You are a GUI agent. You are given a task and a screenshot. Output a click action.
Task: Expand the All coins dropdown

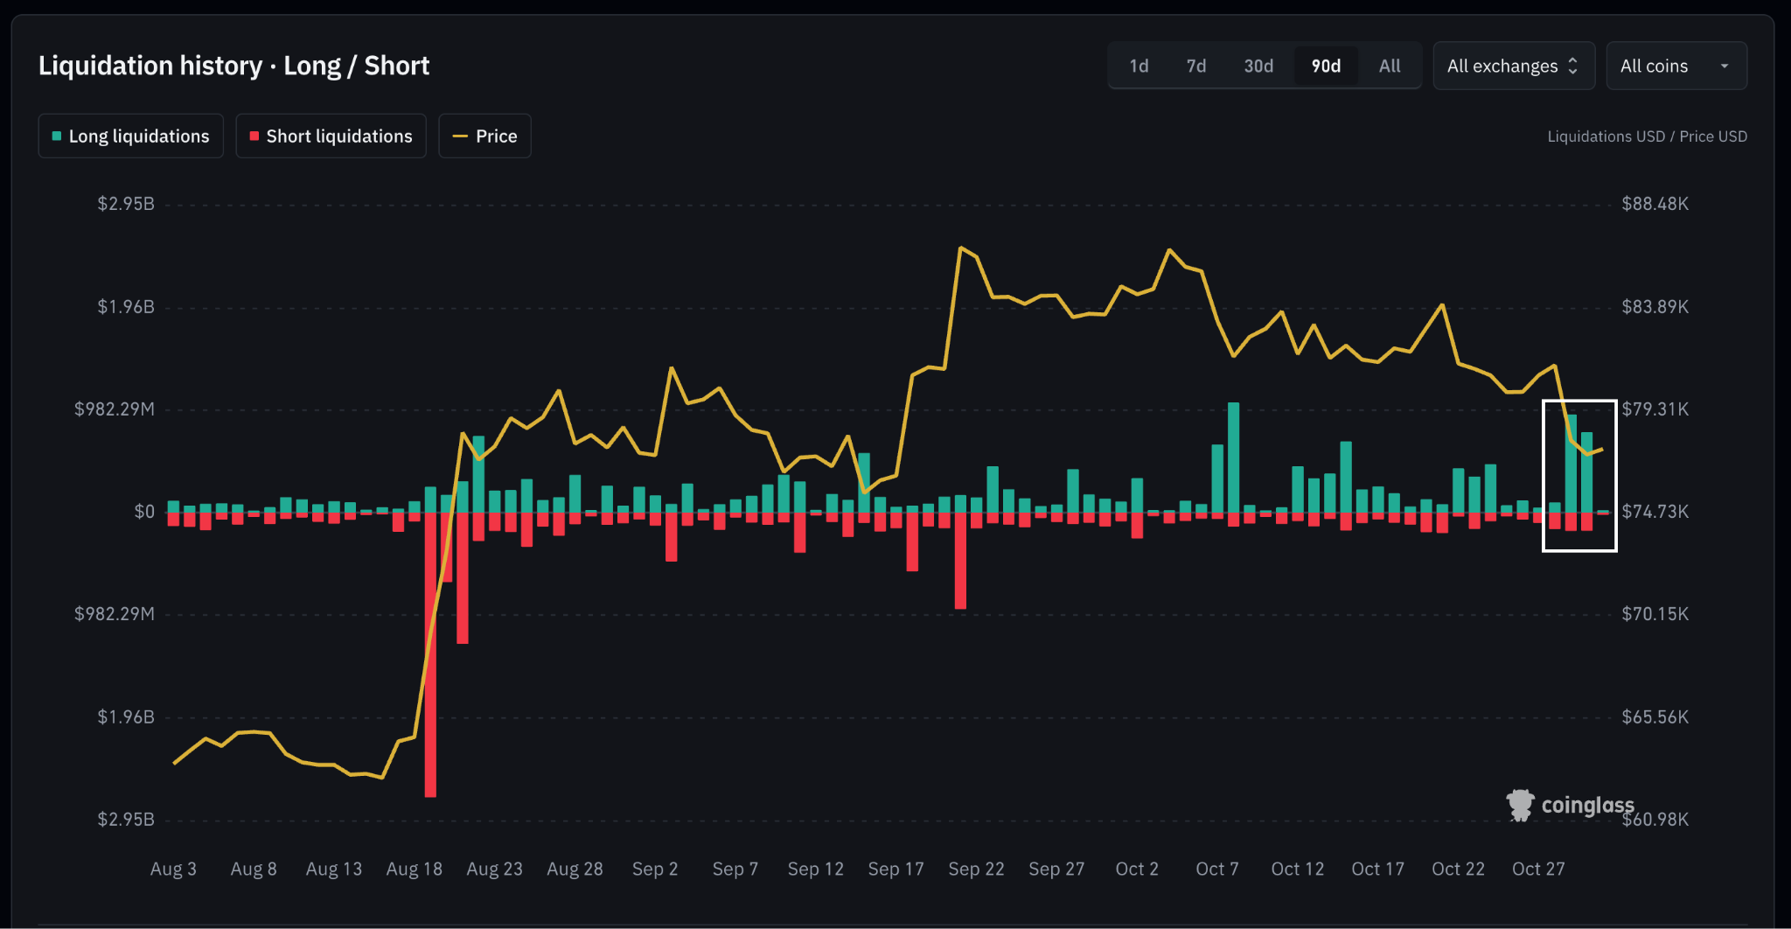pyautogui.click(x=1676, y=66)
